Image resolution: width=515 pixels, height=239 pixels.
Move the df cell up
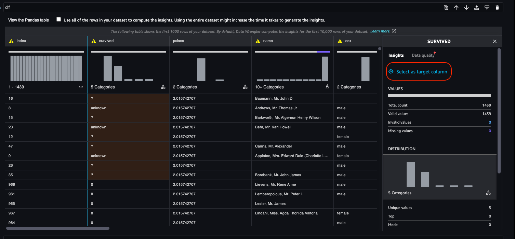456,7
